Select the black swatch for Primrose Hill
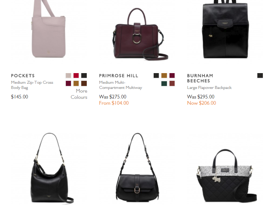 point(156,76)
